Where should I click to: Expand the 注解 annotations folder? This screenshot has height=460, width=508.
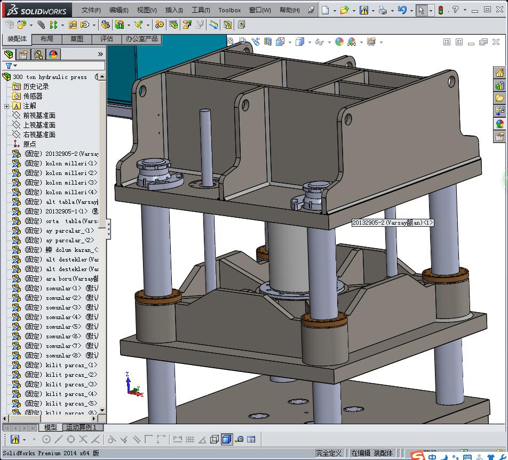[x=6, y=106]
